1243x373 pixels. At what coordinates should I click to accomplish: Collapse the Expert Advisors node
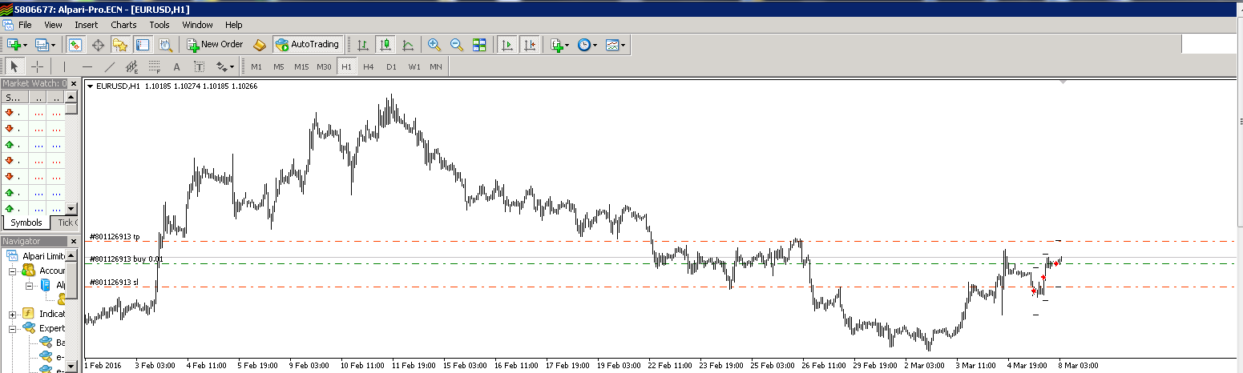click(13, 328)
